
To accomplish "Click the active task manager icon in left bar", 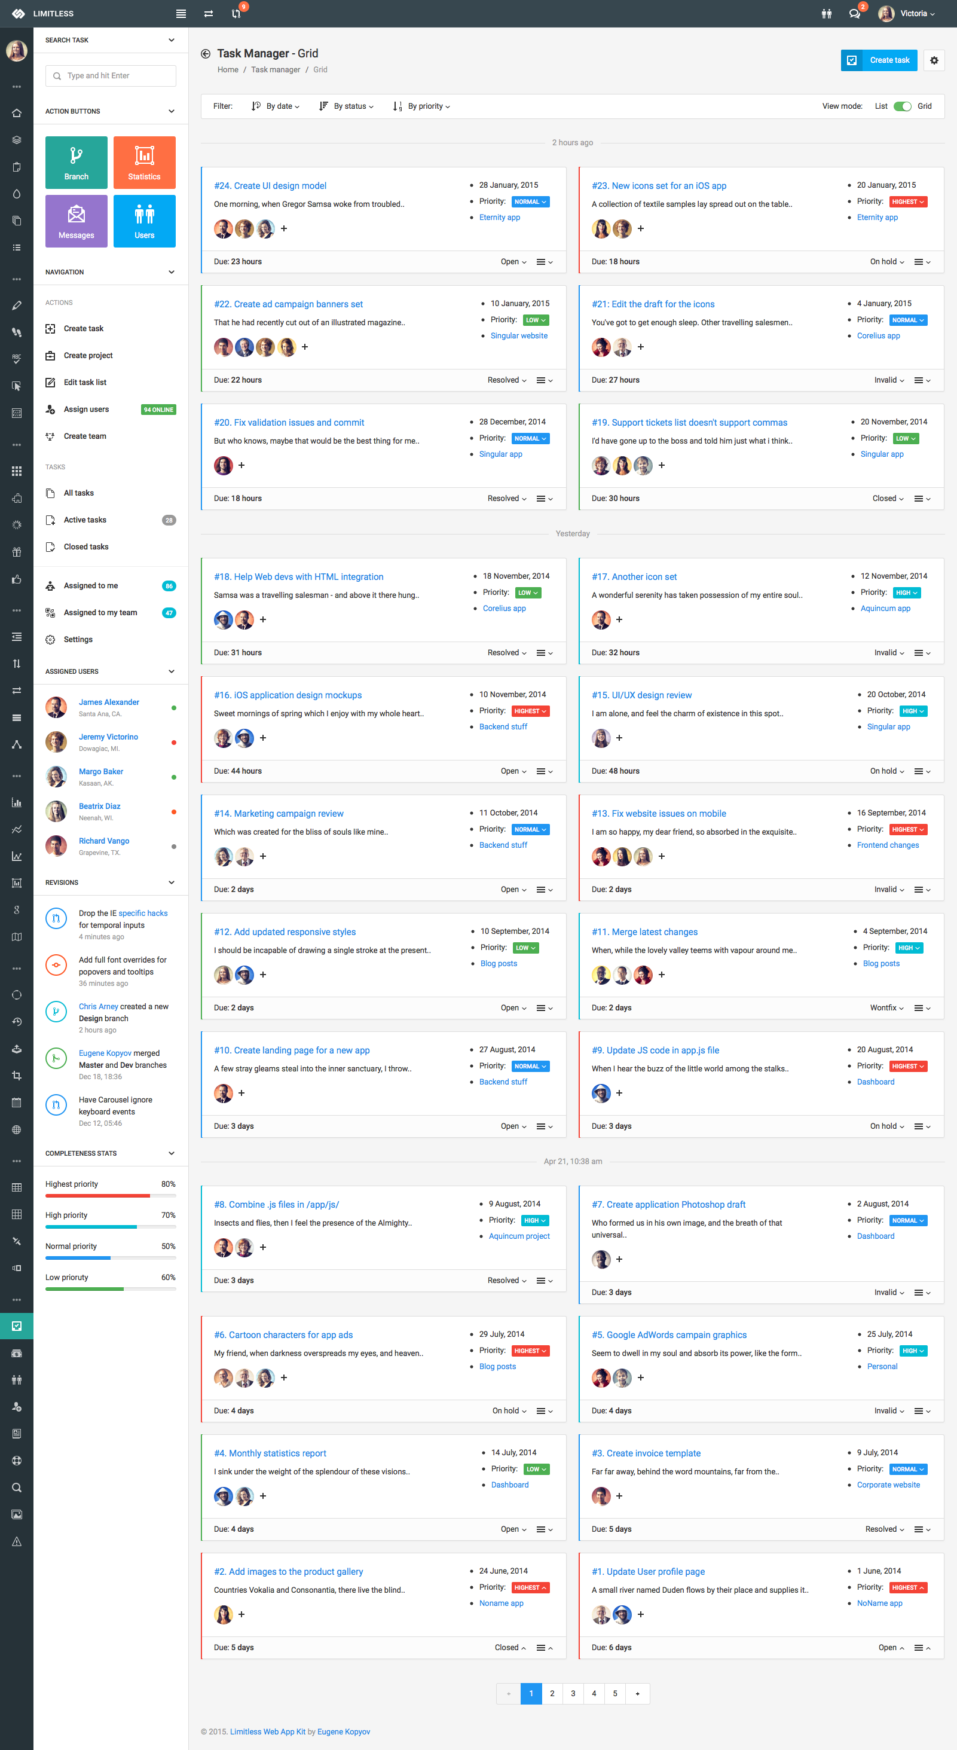I will tap(16, 1326).
